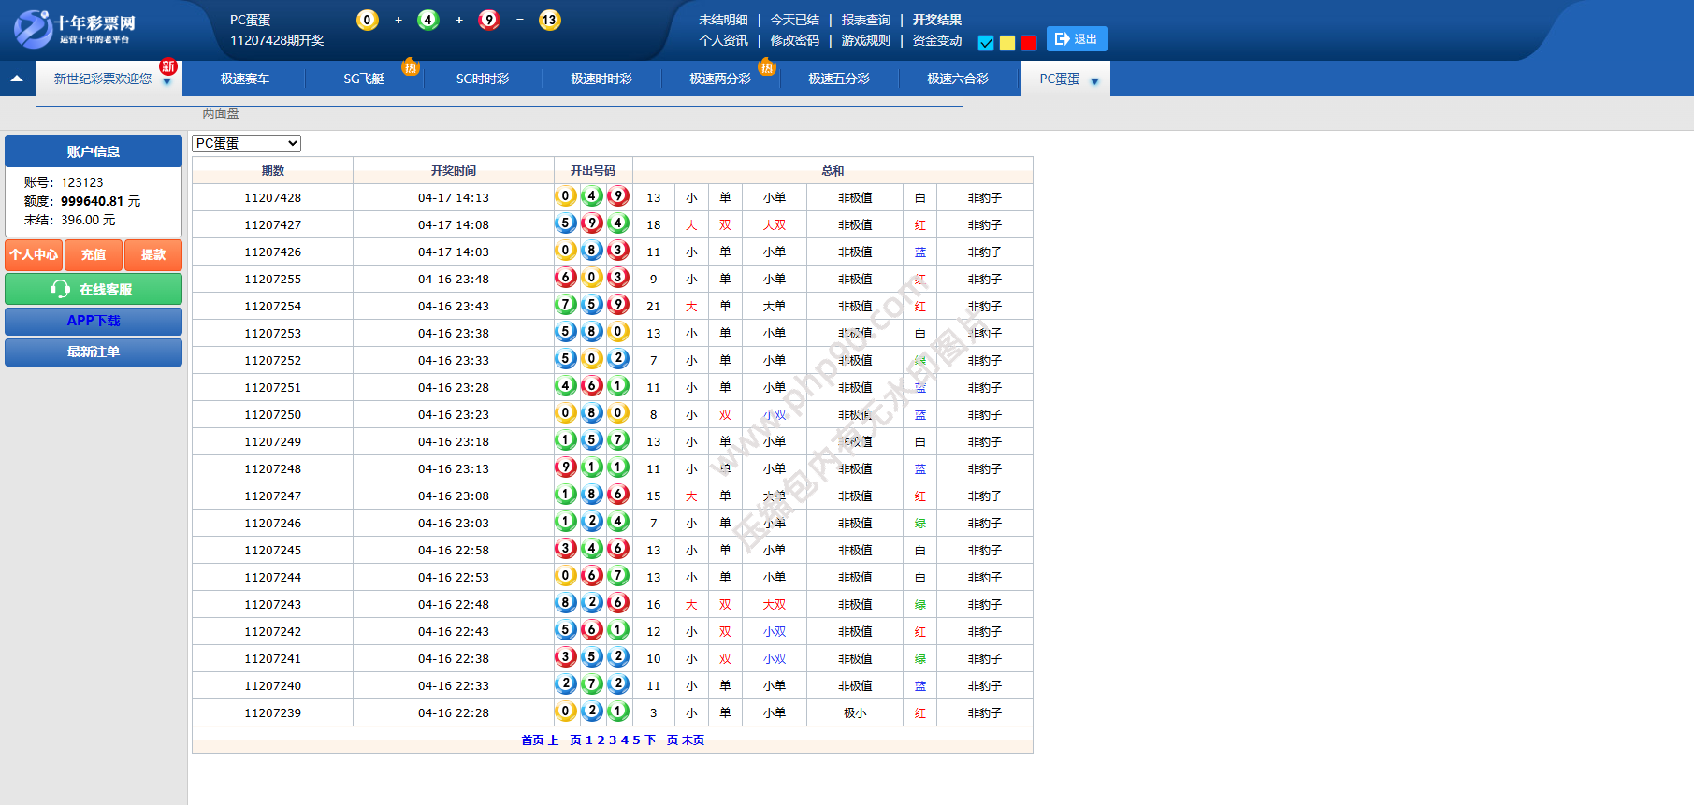Click the 十年彩票网 site logo
This screenshot has width=1694, height=805.
75,29
